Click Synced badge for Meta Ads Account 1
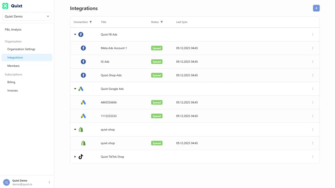The width and height of the screenshot is (335, 188). point(157,48)
